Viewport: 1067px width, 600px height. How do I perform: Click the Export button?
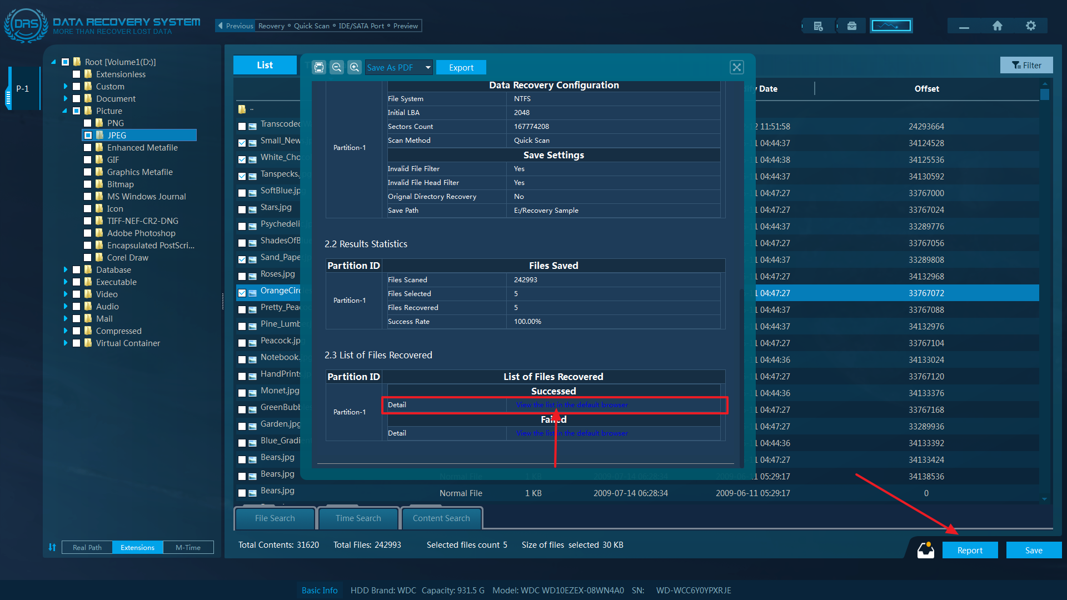coord(461,67)
